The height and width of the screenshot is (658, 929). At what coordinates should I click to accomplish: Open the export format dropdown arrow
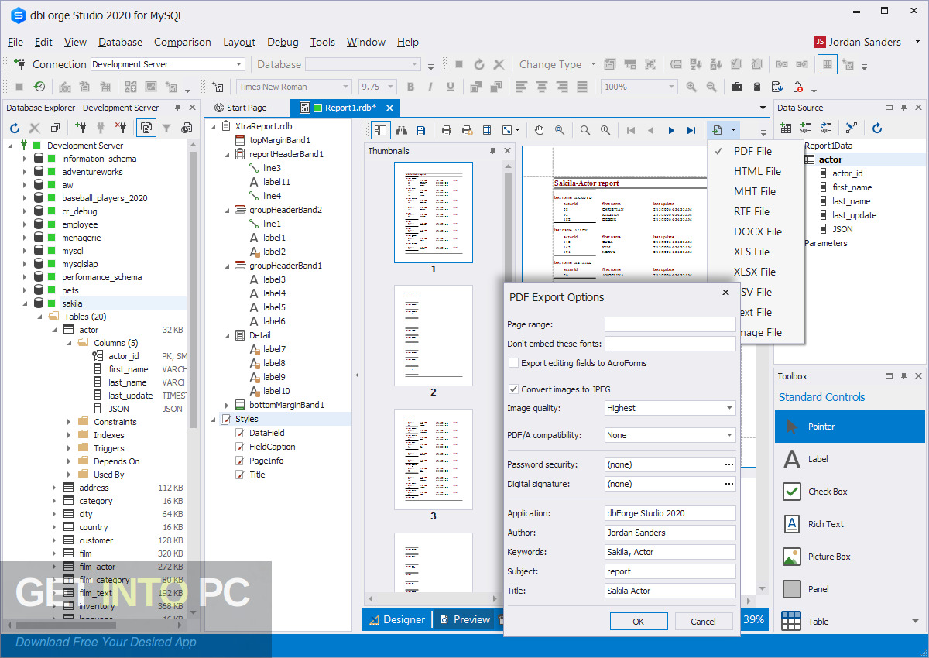click(x=733, y=130)
